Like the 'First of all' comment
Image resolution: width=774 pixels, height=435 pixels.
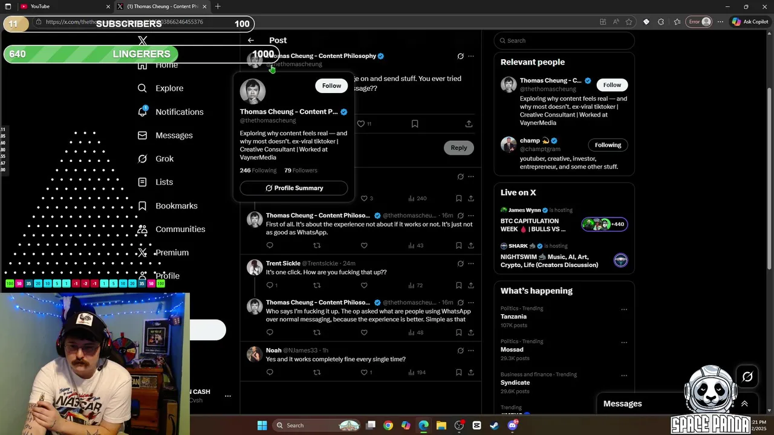tap(364, 245)
